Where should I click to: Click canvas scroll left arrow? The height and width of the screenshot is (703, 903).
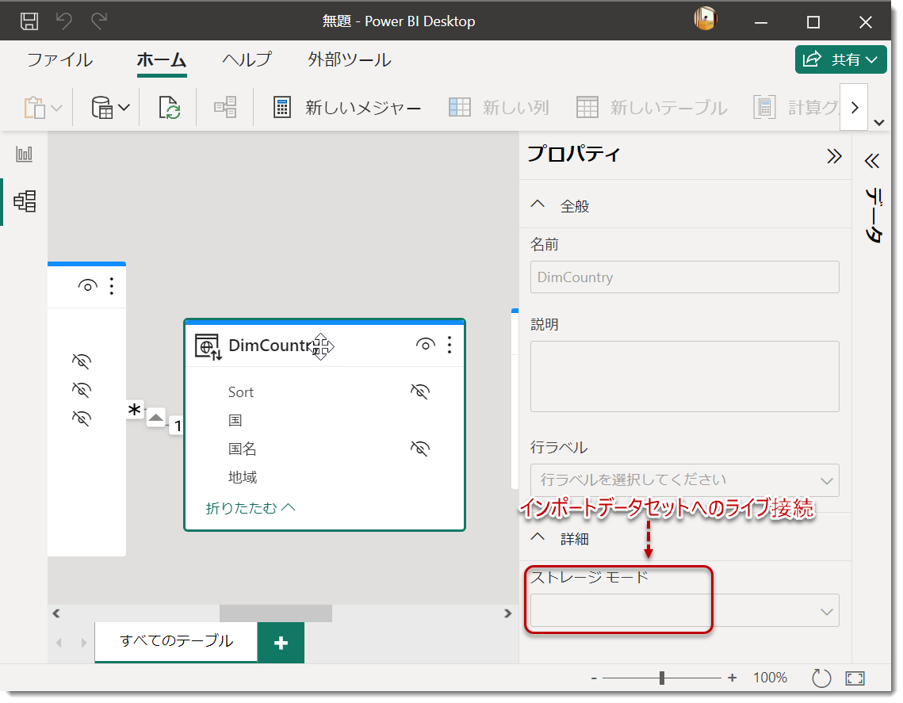55,613
